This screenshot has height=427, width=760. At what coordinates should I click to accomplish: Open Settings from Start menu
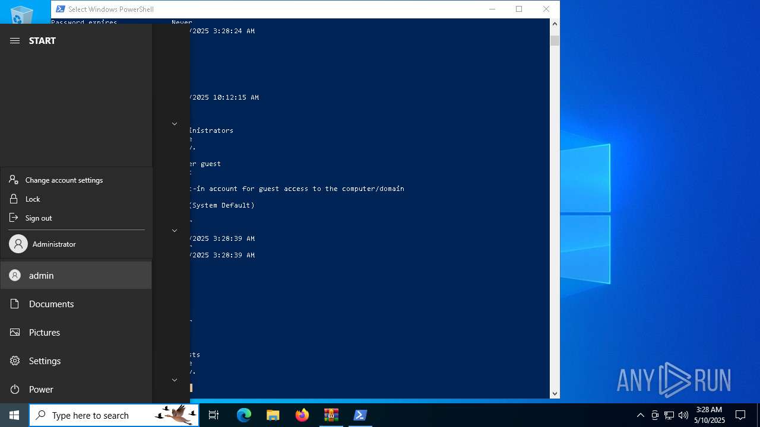click(x=76, y=361)
